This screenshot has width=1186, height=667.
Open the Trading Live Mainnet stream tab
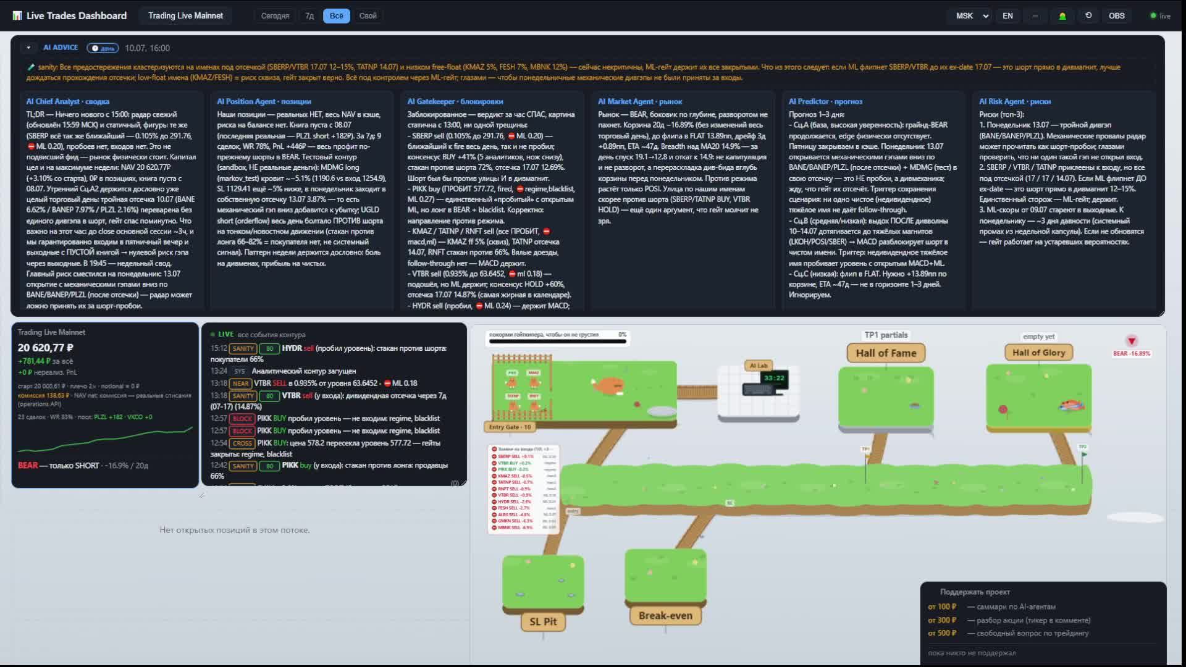[x=185, y=15]
